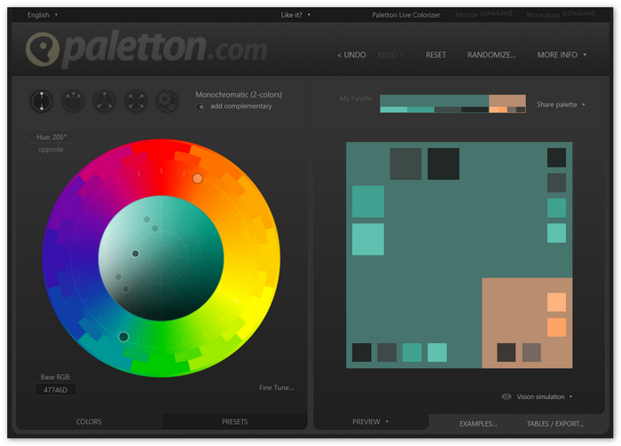
Task: Click the Paletton logo icon
Action: pyautogui.click(x=43, y=49)
